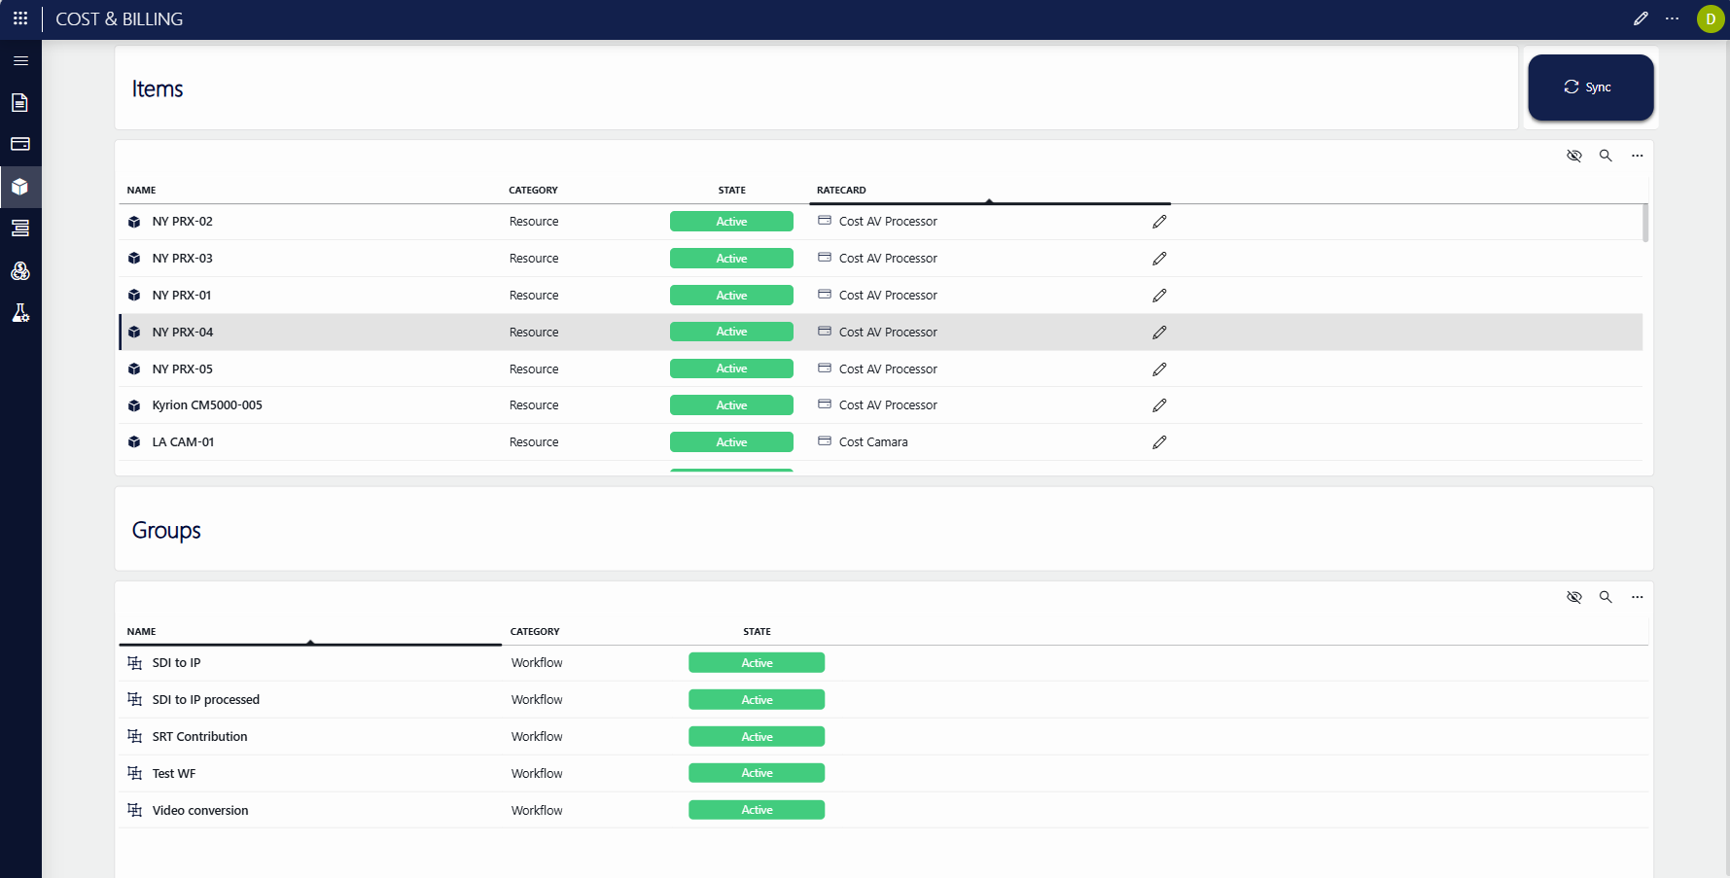Search in the Groups table
This screenshot has height=878, width=1730.
1606,597
